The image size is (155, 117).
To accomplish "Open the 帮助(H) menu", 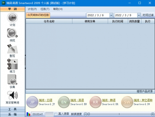I will [58, 9].
